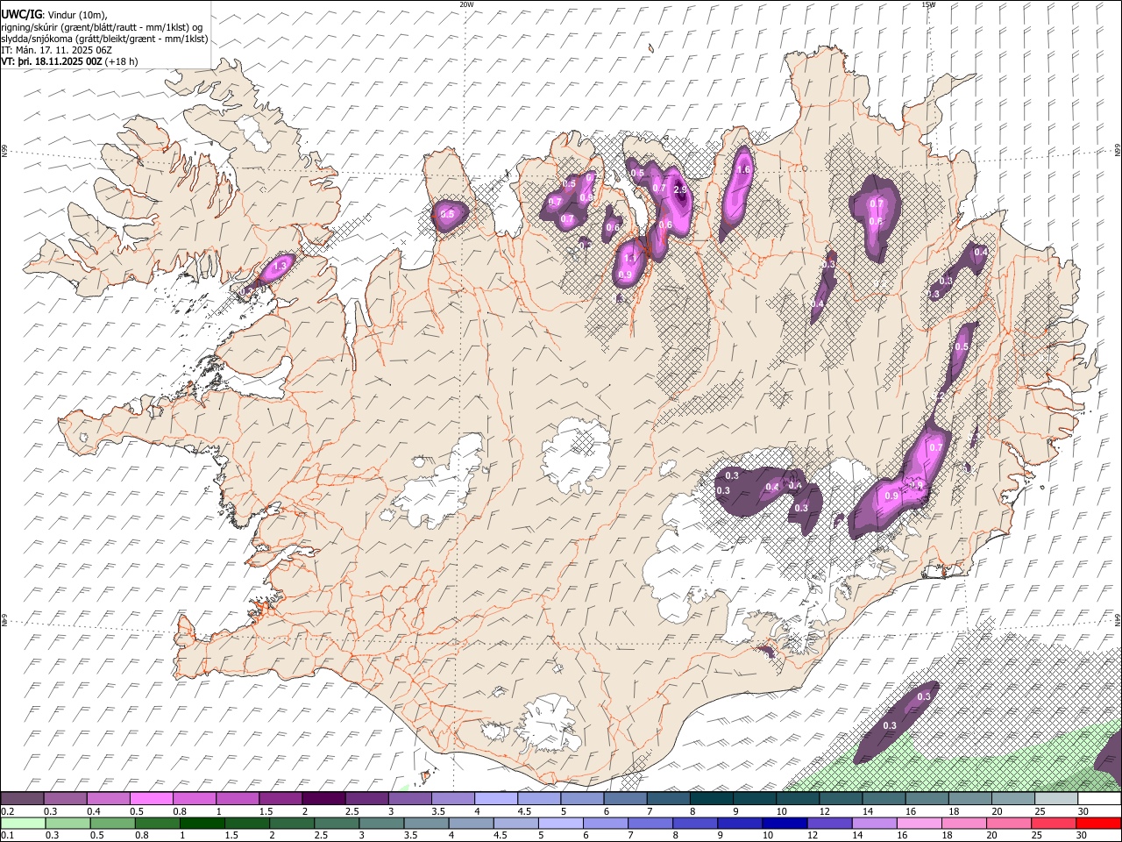
Task: Select the darkest purple swatch after 2 in upper scale
Action: [x=323, y=799]
